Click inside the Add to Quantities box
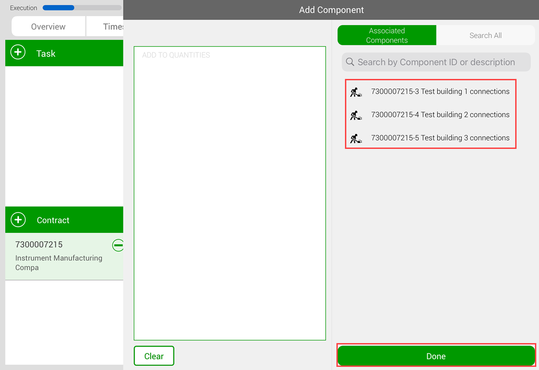This screenshot has height=370, width=539. (230, 193)
